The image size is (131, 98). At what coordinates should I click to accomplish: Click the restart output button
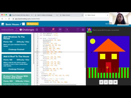pos(101,82)
